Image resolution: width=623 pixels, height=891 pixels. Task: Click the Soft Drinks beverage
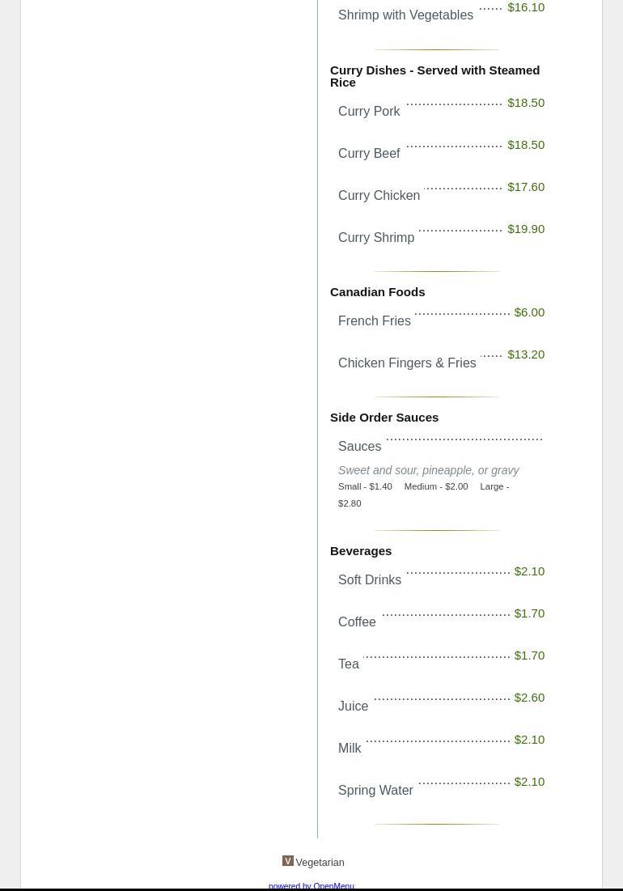[370, 580]
